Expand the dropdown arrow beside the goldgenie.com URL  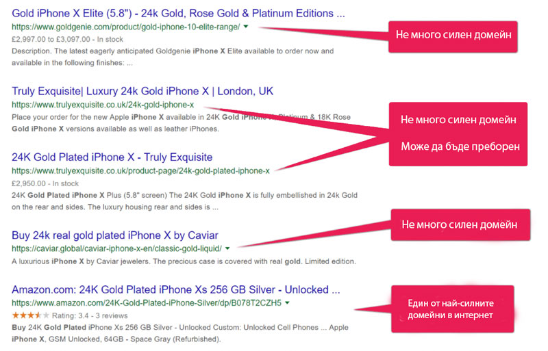click(246, 27)
